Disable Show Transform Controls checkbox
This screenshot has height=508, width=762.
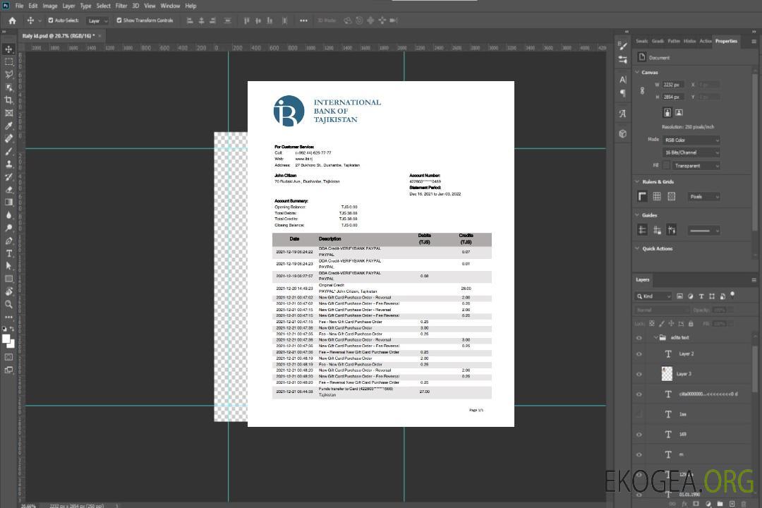[x=119, y=20]
